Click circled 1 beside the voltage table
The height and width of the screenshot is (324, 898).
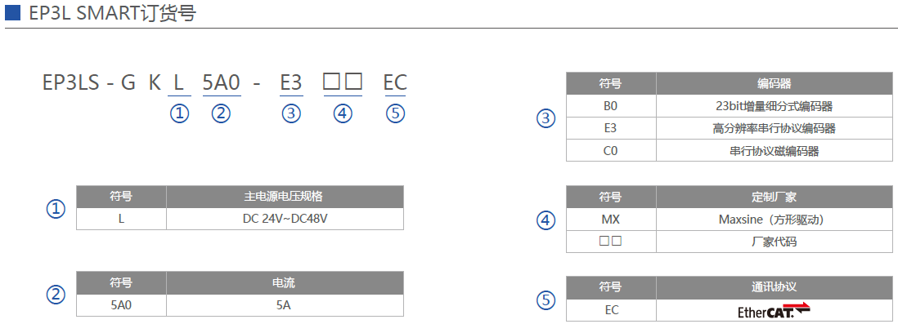[x=56, y=209]
